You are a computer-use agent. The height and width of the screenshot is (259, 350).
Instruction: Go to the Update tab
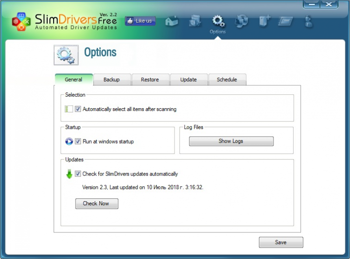pyautogui.click(x=189, y=79)
